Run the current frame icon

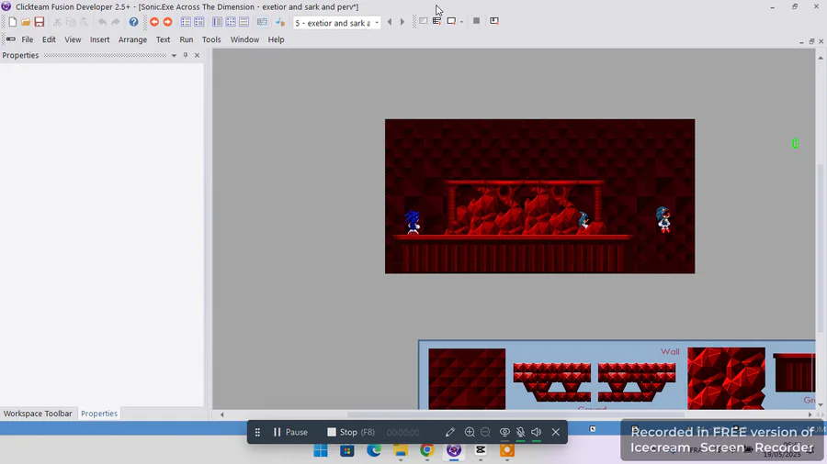pyautogui.click(x=451, y=21)
